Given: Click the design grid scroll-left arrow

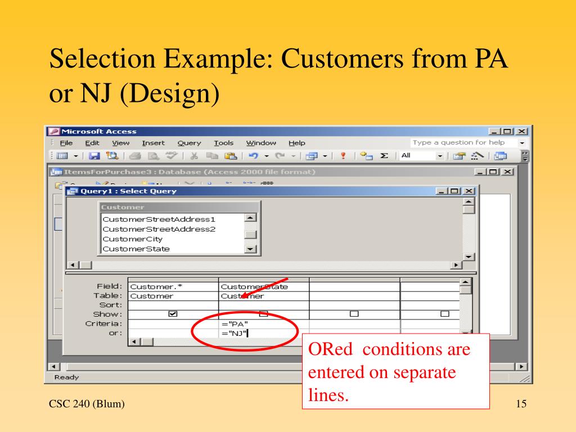Looking at the screenshot, I should [x=134, y=342].
